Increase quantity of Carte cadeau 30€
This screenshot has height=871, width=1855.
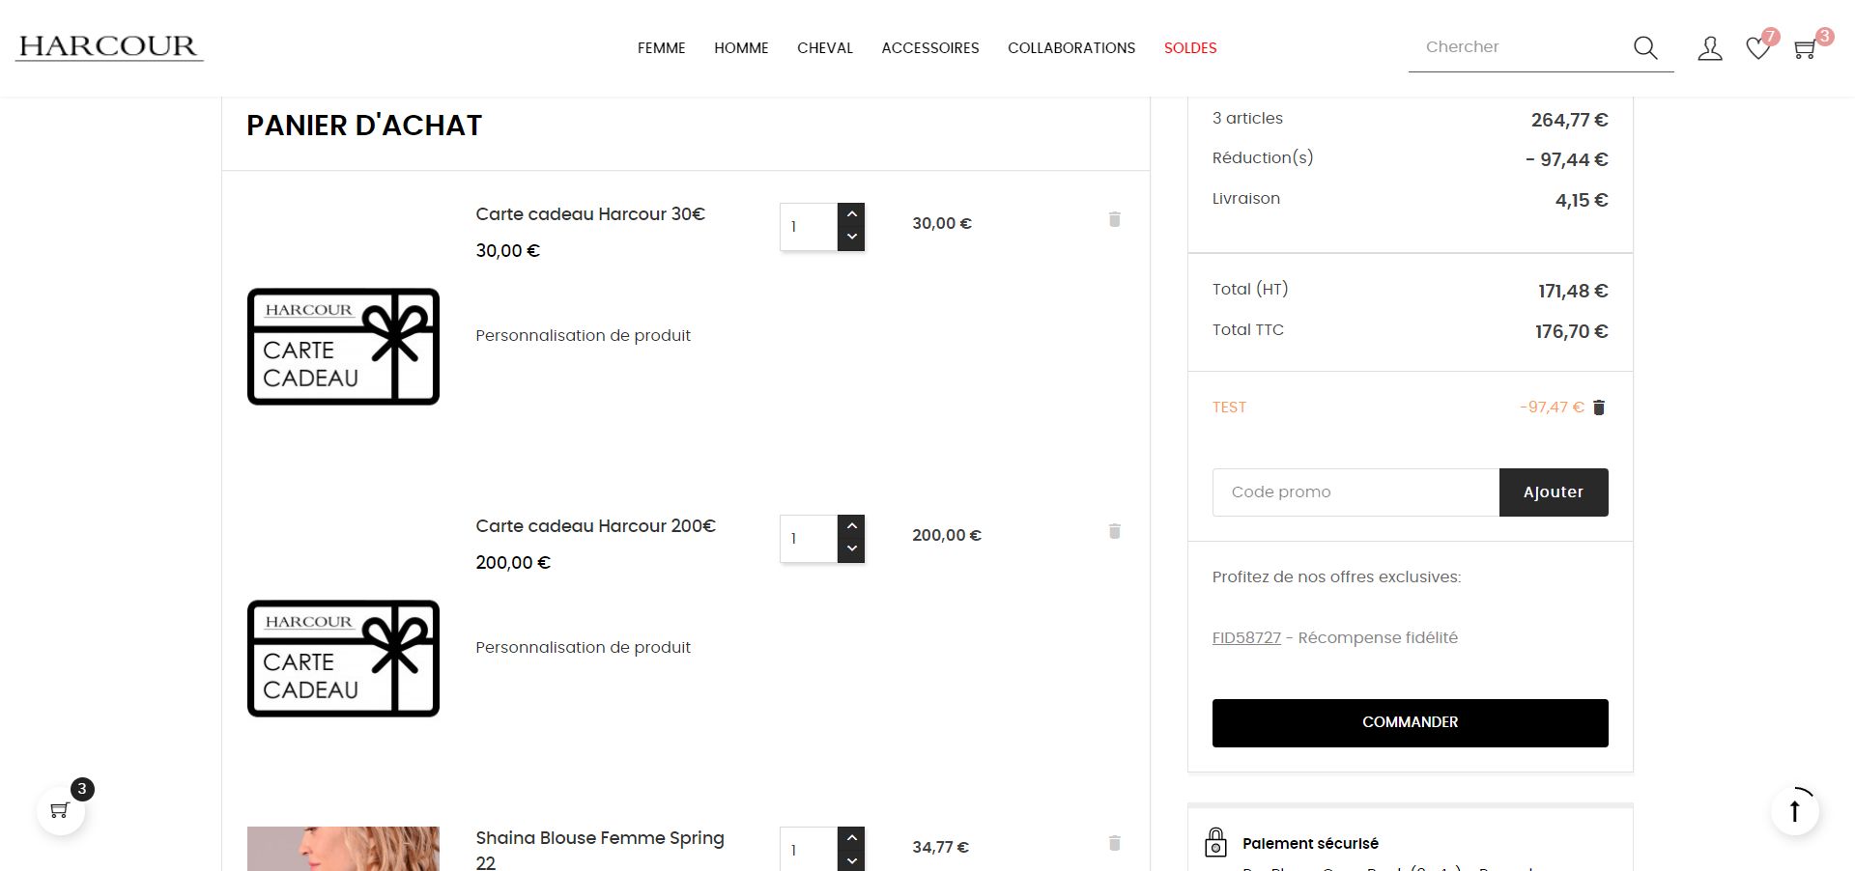851,214
